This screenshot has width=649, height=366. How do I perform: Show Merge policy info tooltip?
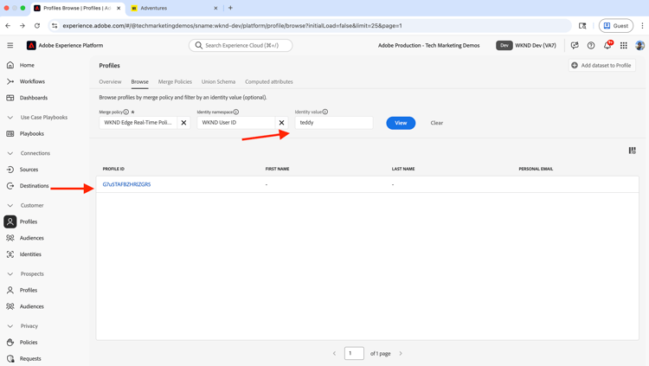click(x=125, y=112)
